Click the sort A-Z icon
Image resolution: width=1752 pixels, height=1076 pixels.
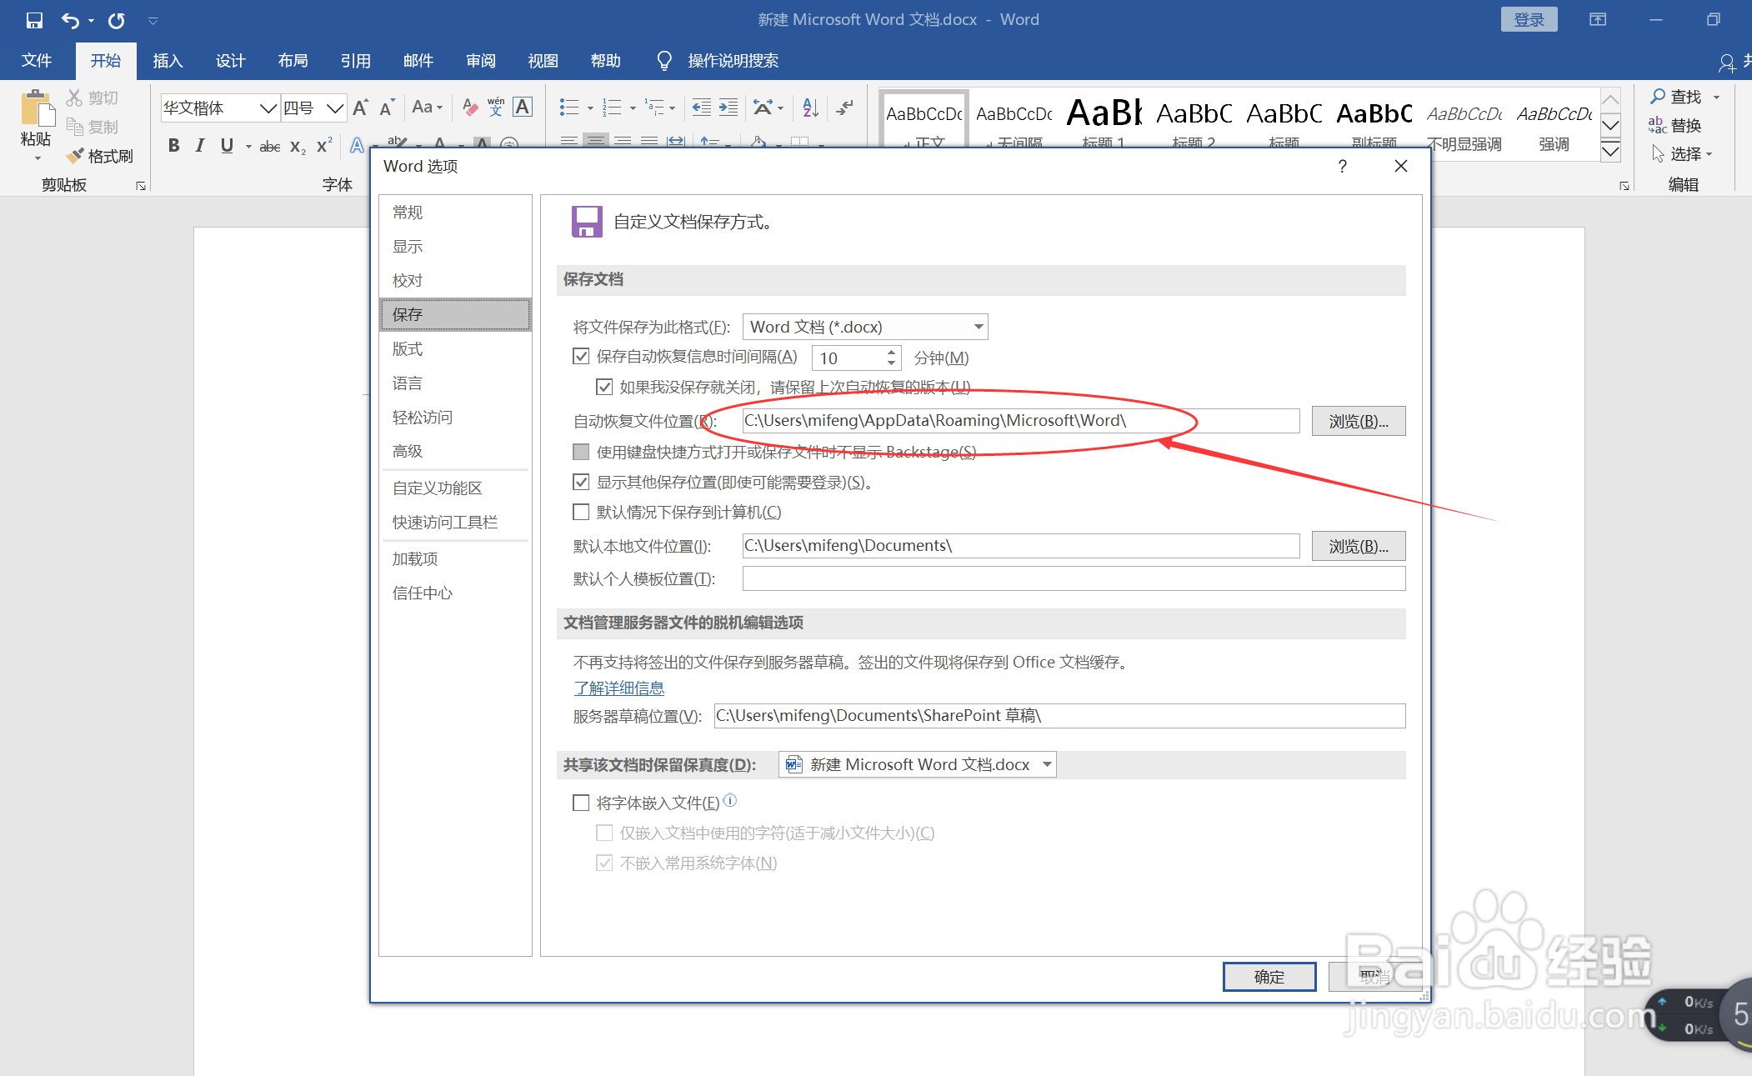tap(810, 108)
